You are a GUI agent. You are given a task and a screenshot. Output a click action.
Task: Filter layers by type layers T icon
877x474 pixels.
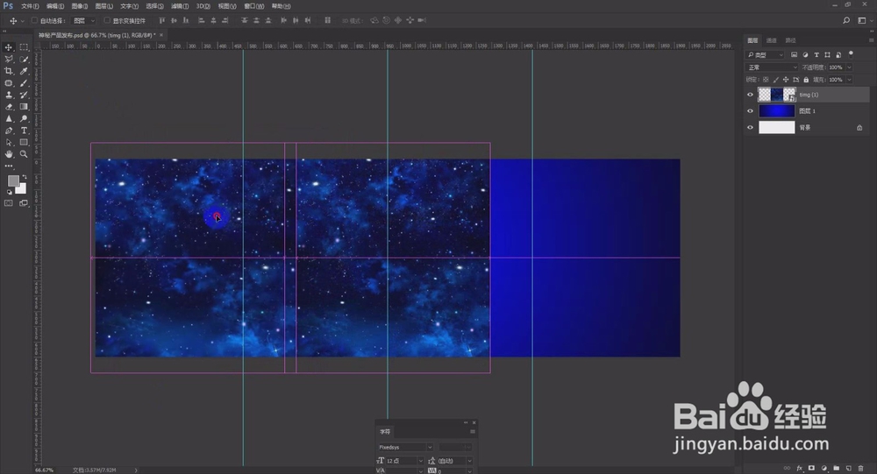(816, 55)
